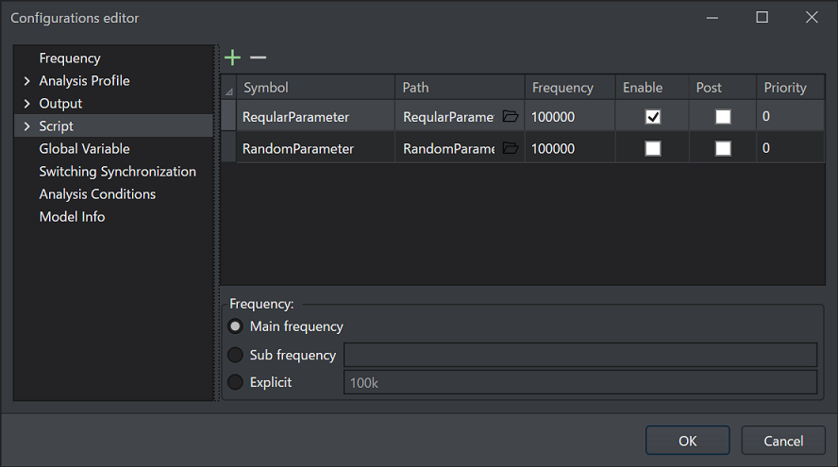Click RandomParameter path text cell
The height and width of the screenshot is (467, 838).
[449, 148]
